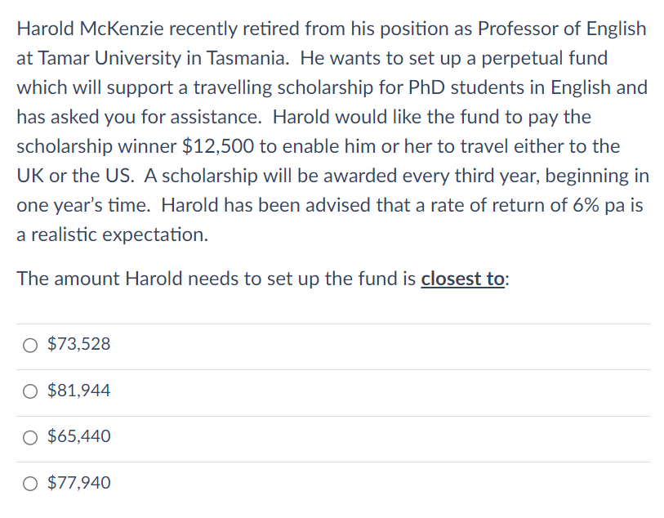Click the "$73,528" answer label text
The width and height of the screenshot is (664, 518).
(x=79, y=345)
